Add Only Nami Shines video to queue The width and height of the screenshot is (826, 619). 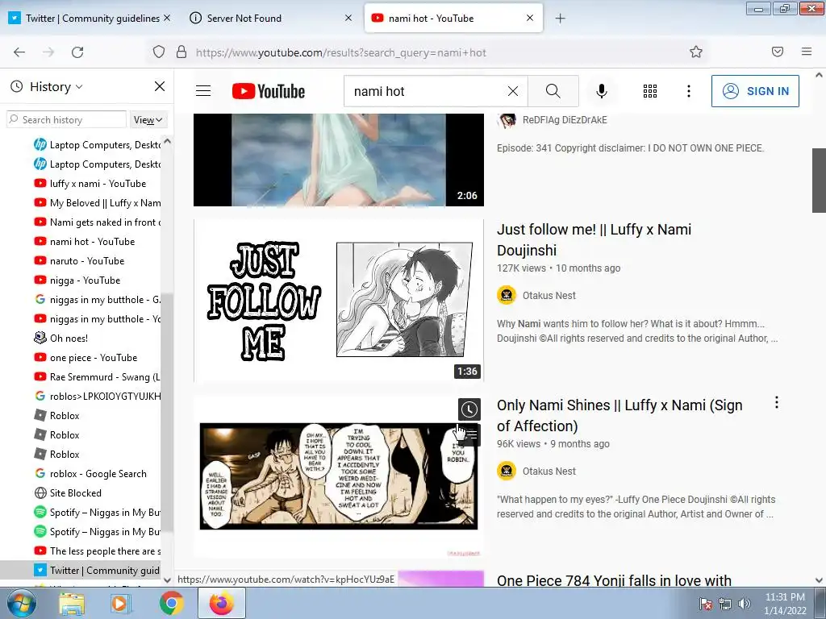(471, 434)
